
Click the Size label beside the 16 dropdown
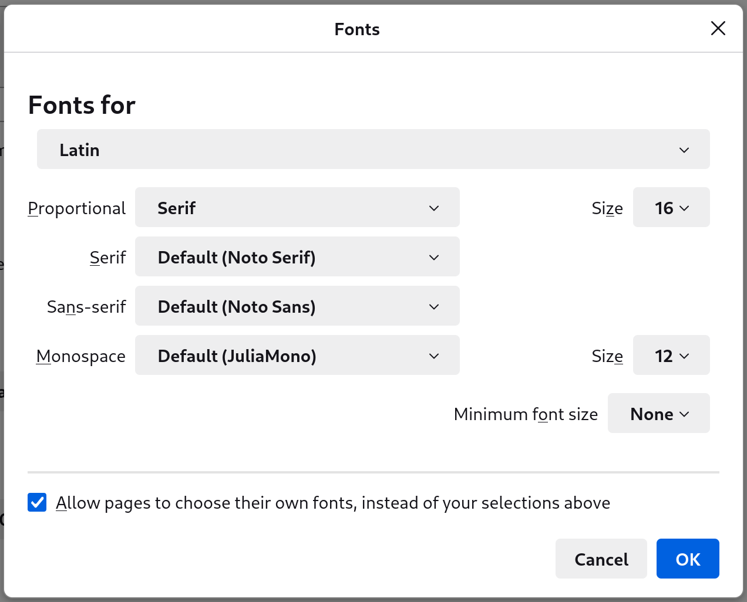[607, 208]
